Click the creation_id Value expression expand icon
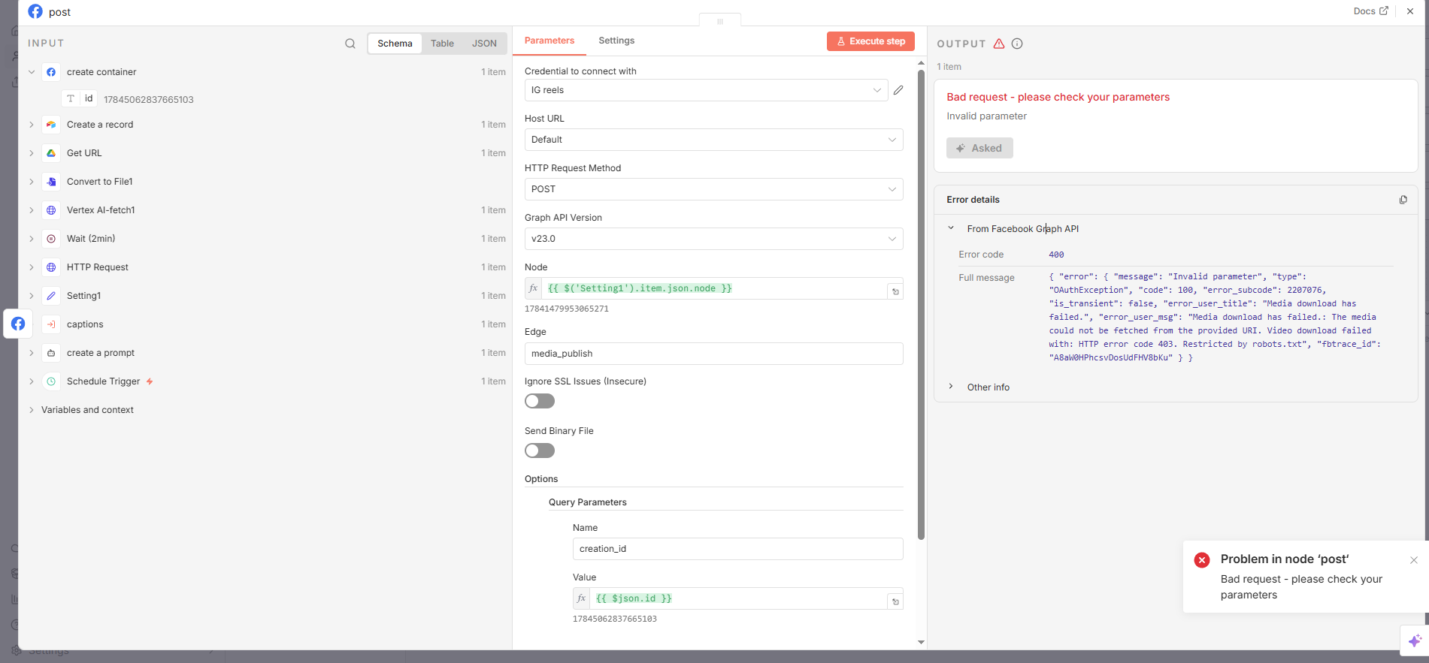This screenshot has width=1429, height=663. 895,601
